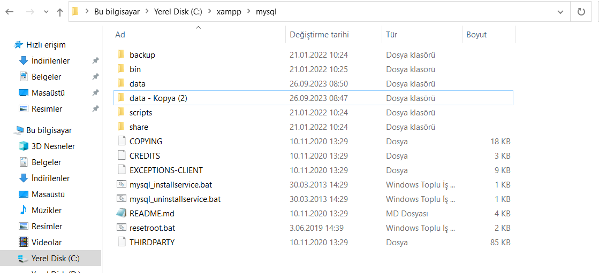Refresh the mysql folder view
This screenshot has width=599, height=273.
pos(581,12)
